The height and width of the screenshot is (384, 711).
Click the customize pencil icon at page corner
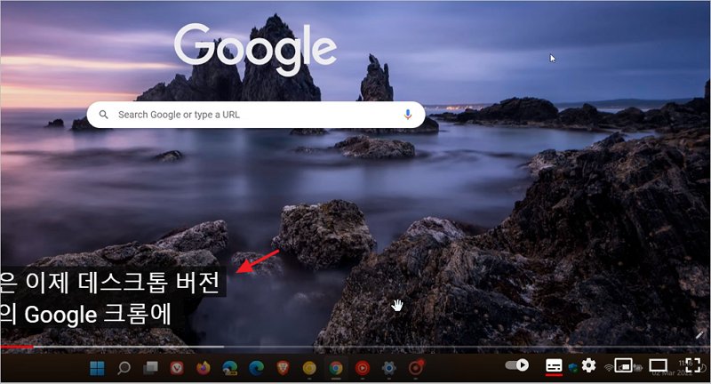click(x=700, y=333)
